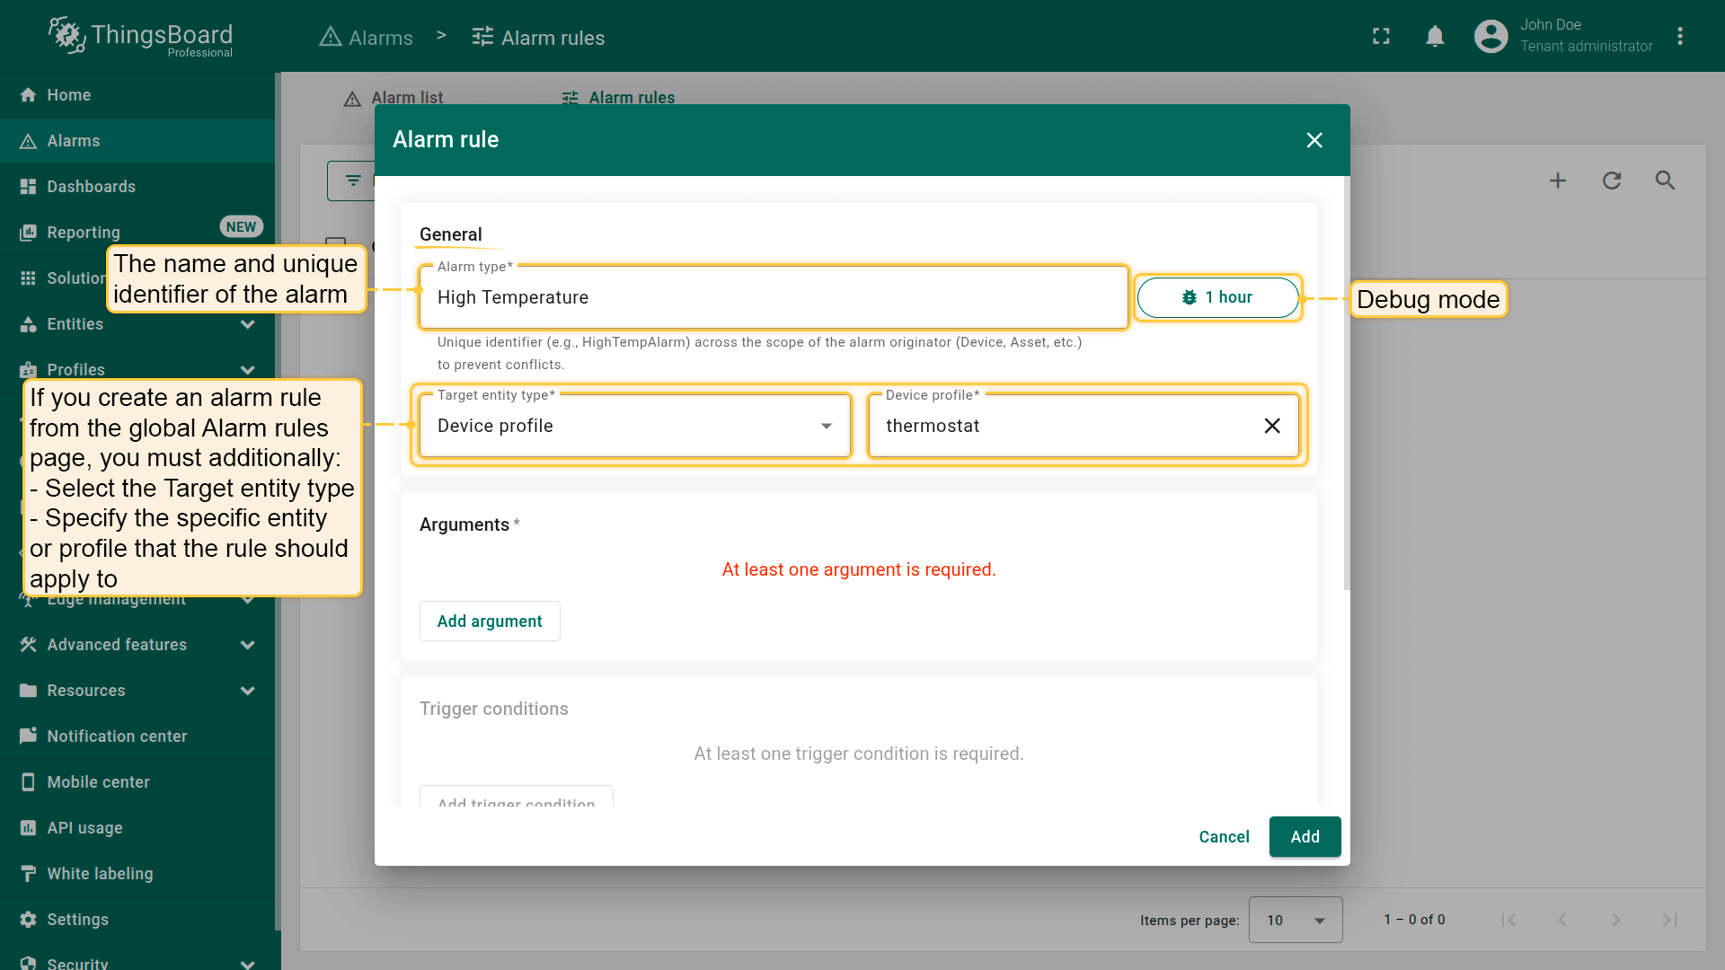Toggle fullscreen mode icon

[1381, 36]
